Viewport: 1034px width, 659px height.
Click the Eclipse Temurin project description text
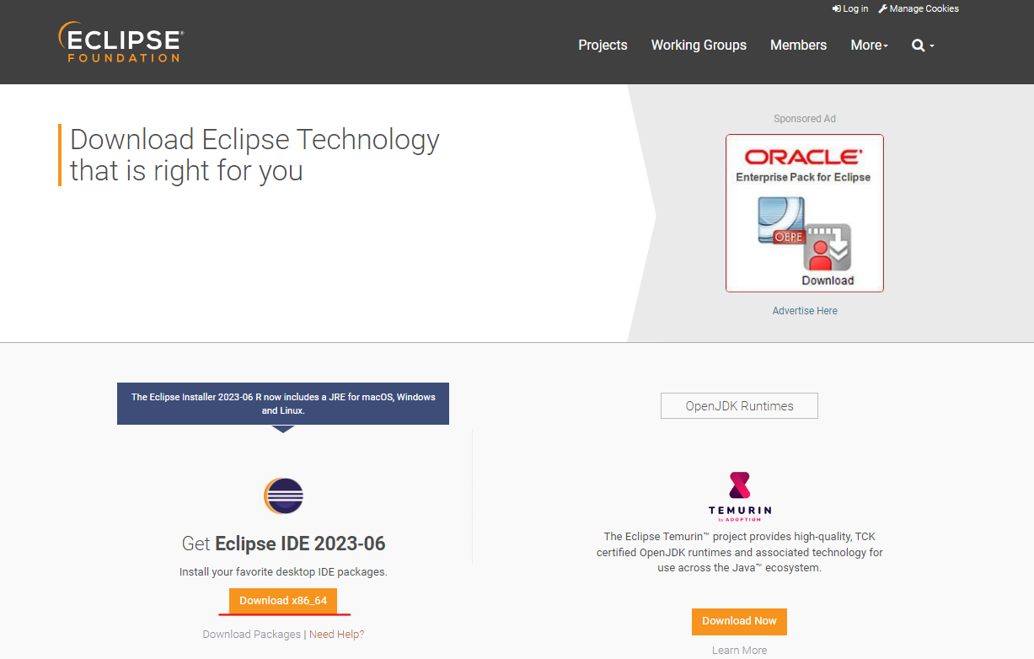pyautogui.click(x=739, y=553)
